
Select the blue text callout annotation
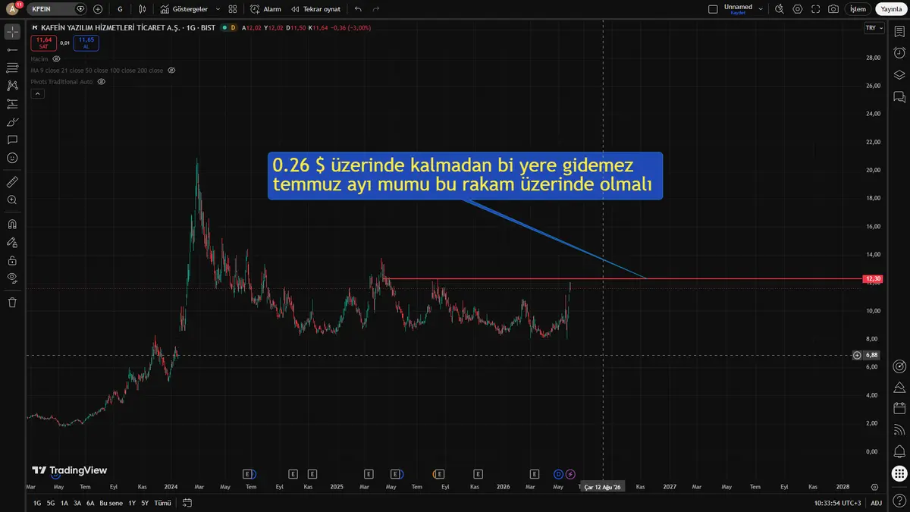pos(465,175)
